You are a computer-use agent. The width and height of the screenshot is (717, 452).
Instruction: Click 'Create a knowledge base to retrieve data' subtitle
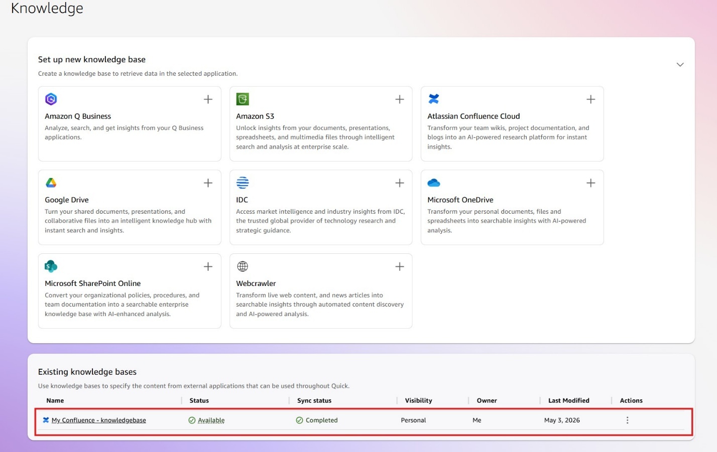pyautogui.click(x=138, y=74)
